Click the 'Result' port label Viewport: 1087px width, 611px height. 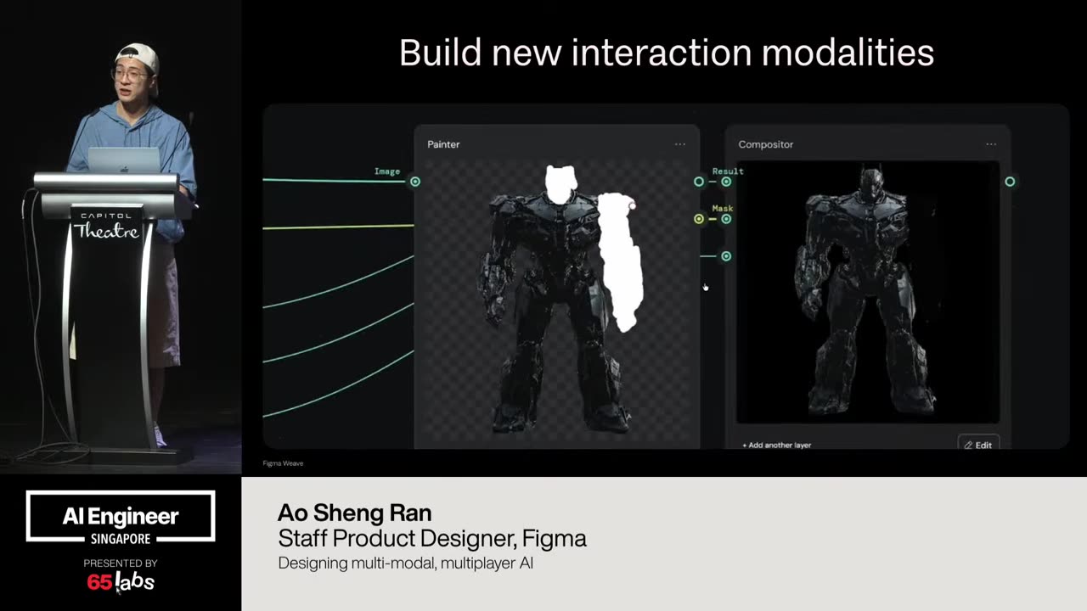click(x=728, y=171)
